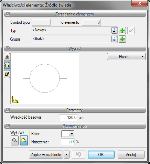Click the Wysokość bazowa input field
This screenshot has width=150, height=164.
(68, 118)
